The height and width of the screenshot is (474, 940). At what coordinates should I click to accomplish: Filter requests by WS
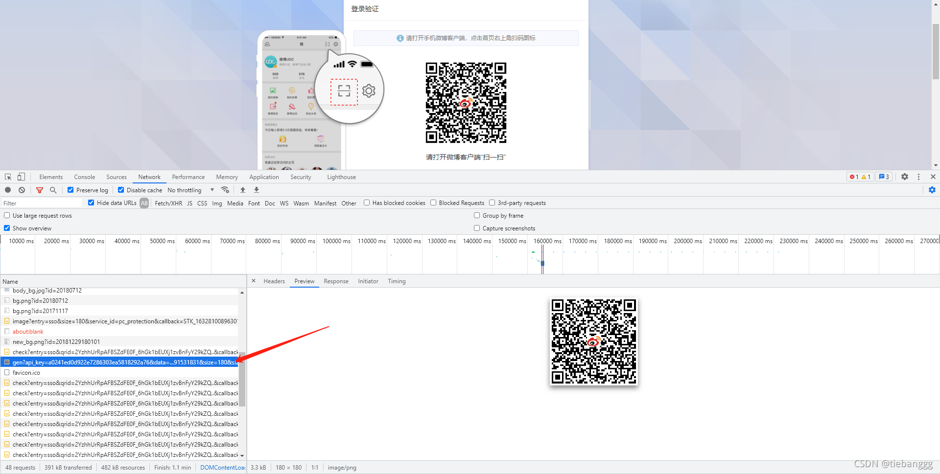(x=284, y=203)
